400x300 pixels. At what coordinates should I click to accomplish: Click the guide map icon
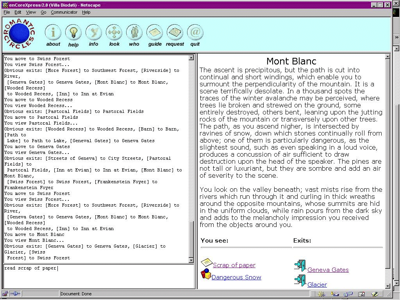pos(155,33)
